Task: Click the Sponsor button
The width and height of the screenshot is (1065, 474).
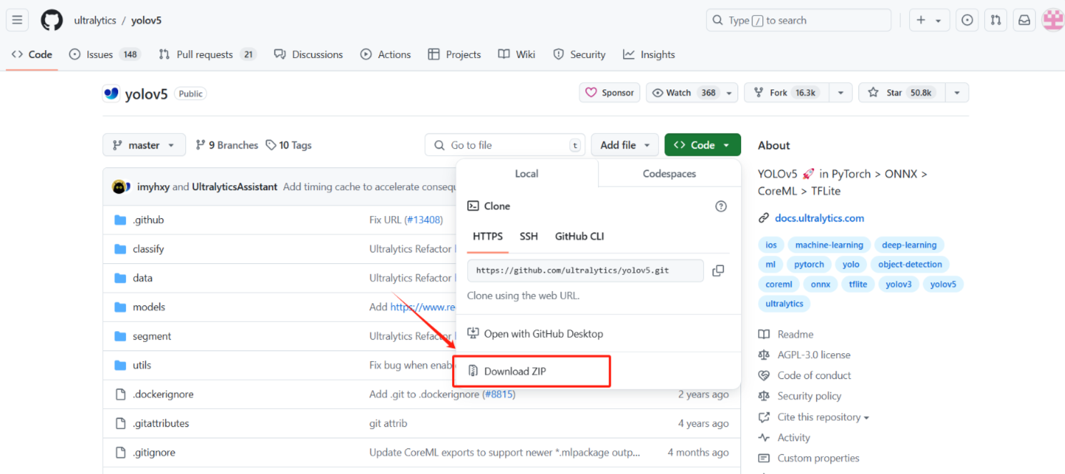Action: [x=609, y=93]
